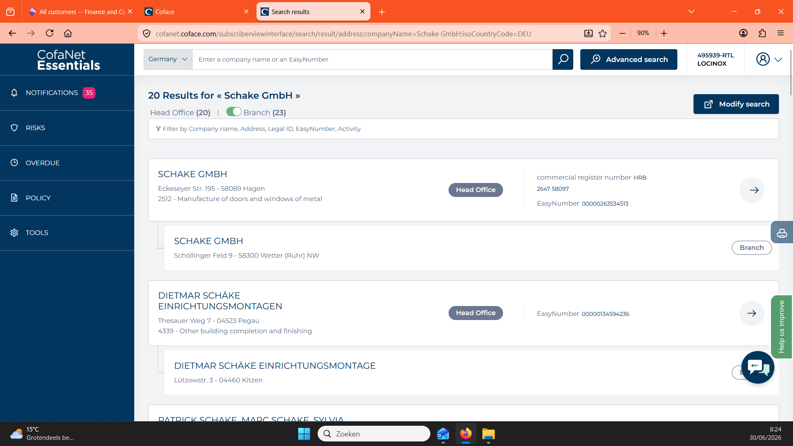
Task: Open File Explorer from the taskbar
Action: click(489, 434)
